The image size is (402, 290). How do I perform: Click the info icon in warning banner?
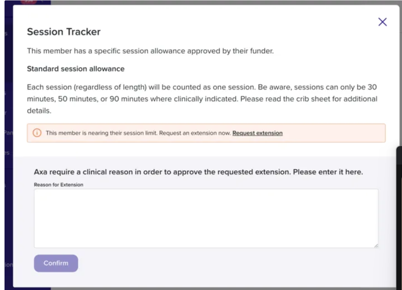click(37, 133)
